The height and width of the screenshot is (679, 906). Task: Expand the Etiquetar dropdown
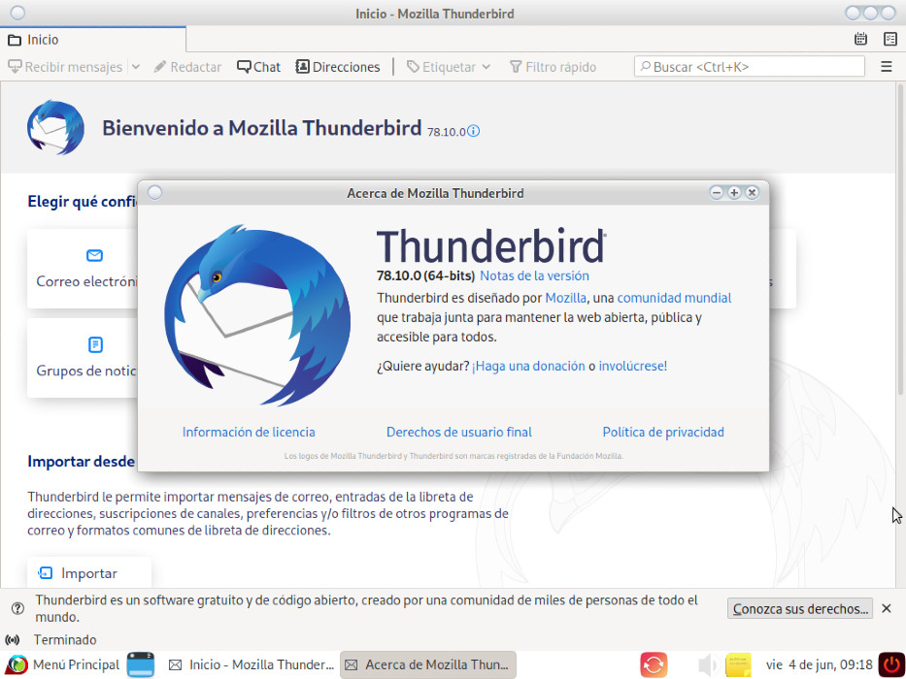tap(487, 67)
